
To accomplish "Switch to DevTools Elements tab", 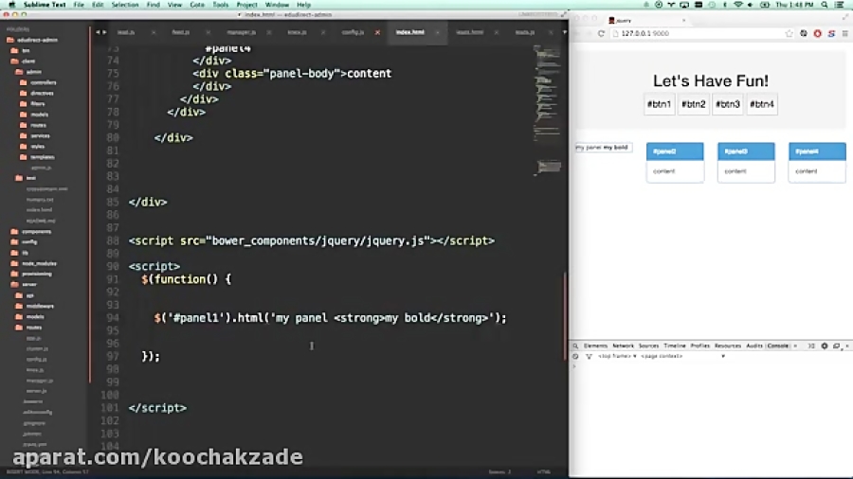I will tap(595, 346).
